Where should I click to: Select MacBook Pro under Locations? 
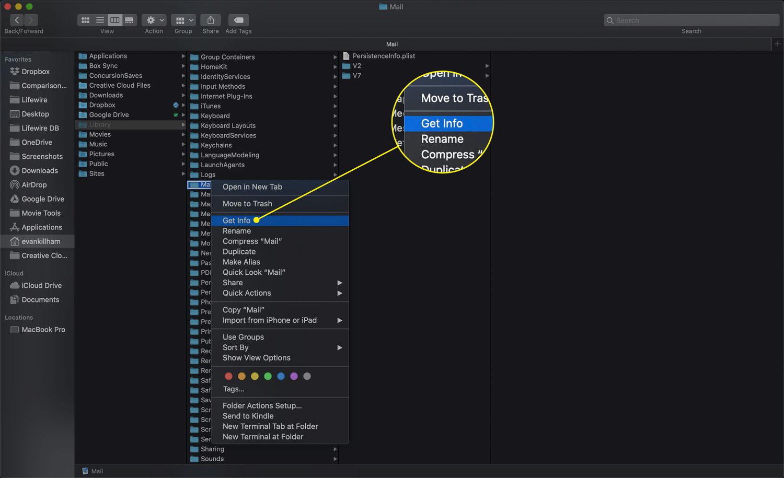coord(43,330)
